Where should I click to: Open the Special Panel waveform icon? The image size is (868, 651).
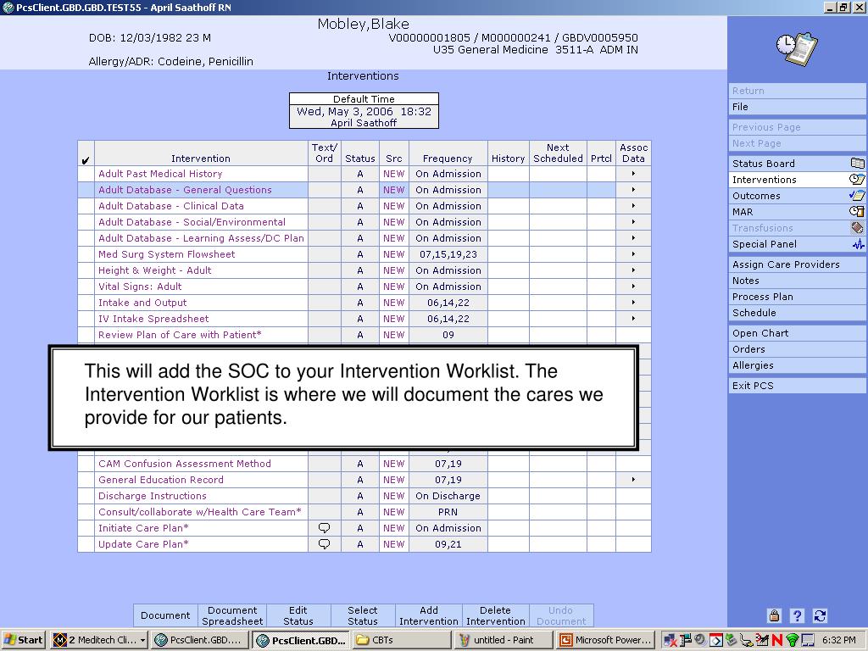click(858, 244)
